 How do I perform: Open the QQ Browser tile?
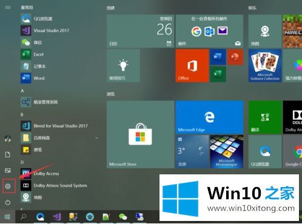pyautogui.click(x=265, y=151)
